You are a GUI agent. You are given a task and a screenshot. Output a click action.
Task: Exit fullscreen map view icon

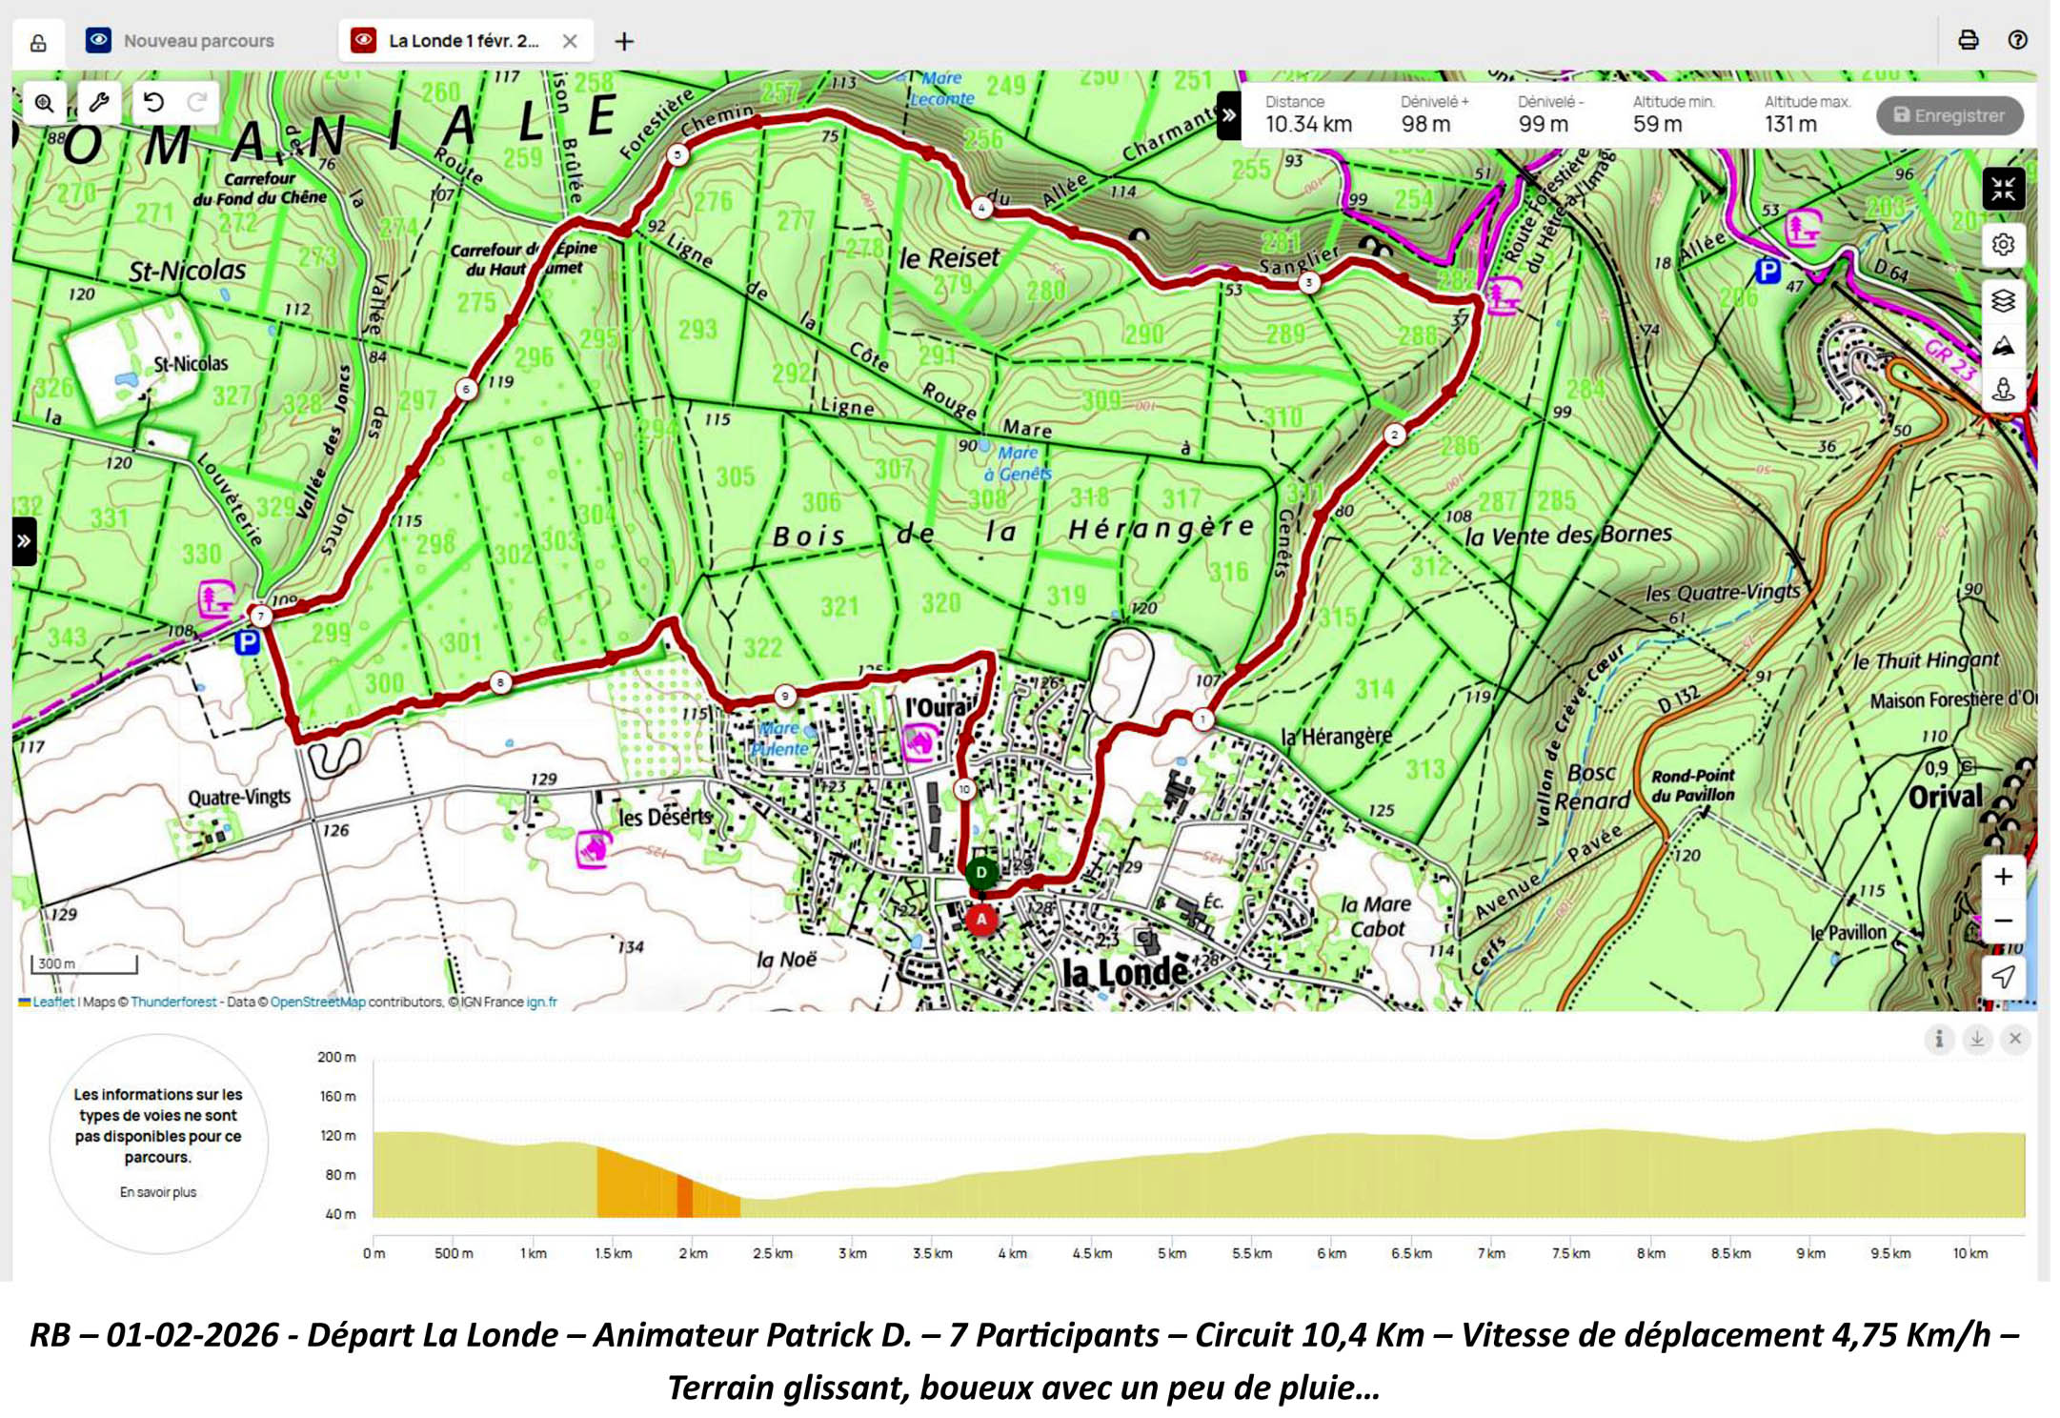coord(2003,189)
